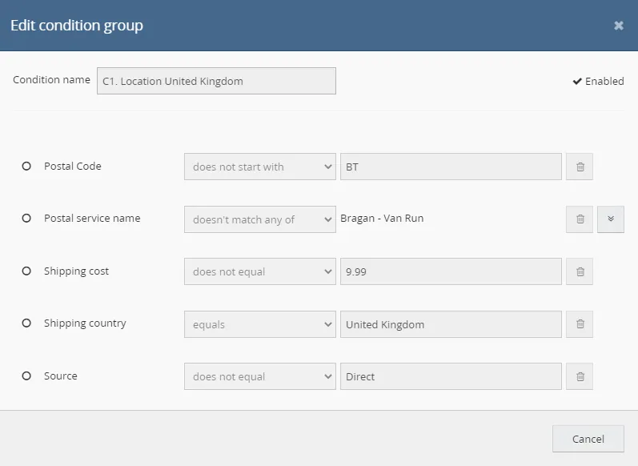This screenshot has width=638, height=466.
Task: Click the Source value field 'Direct'
Action: pyautogui.click(x=451, y=376)
